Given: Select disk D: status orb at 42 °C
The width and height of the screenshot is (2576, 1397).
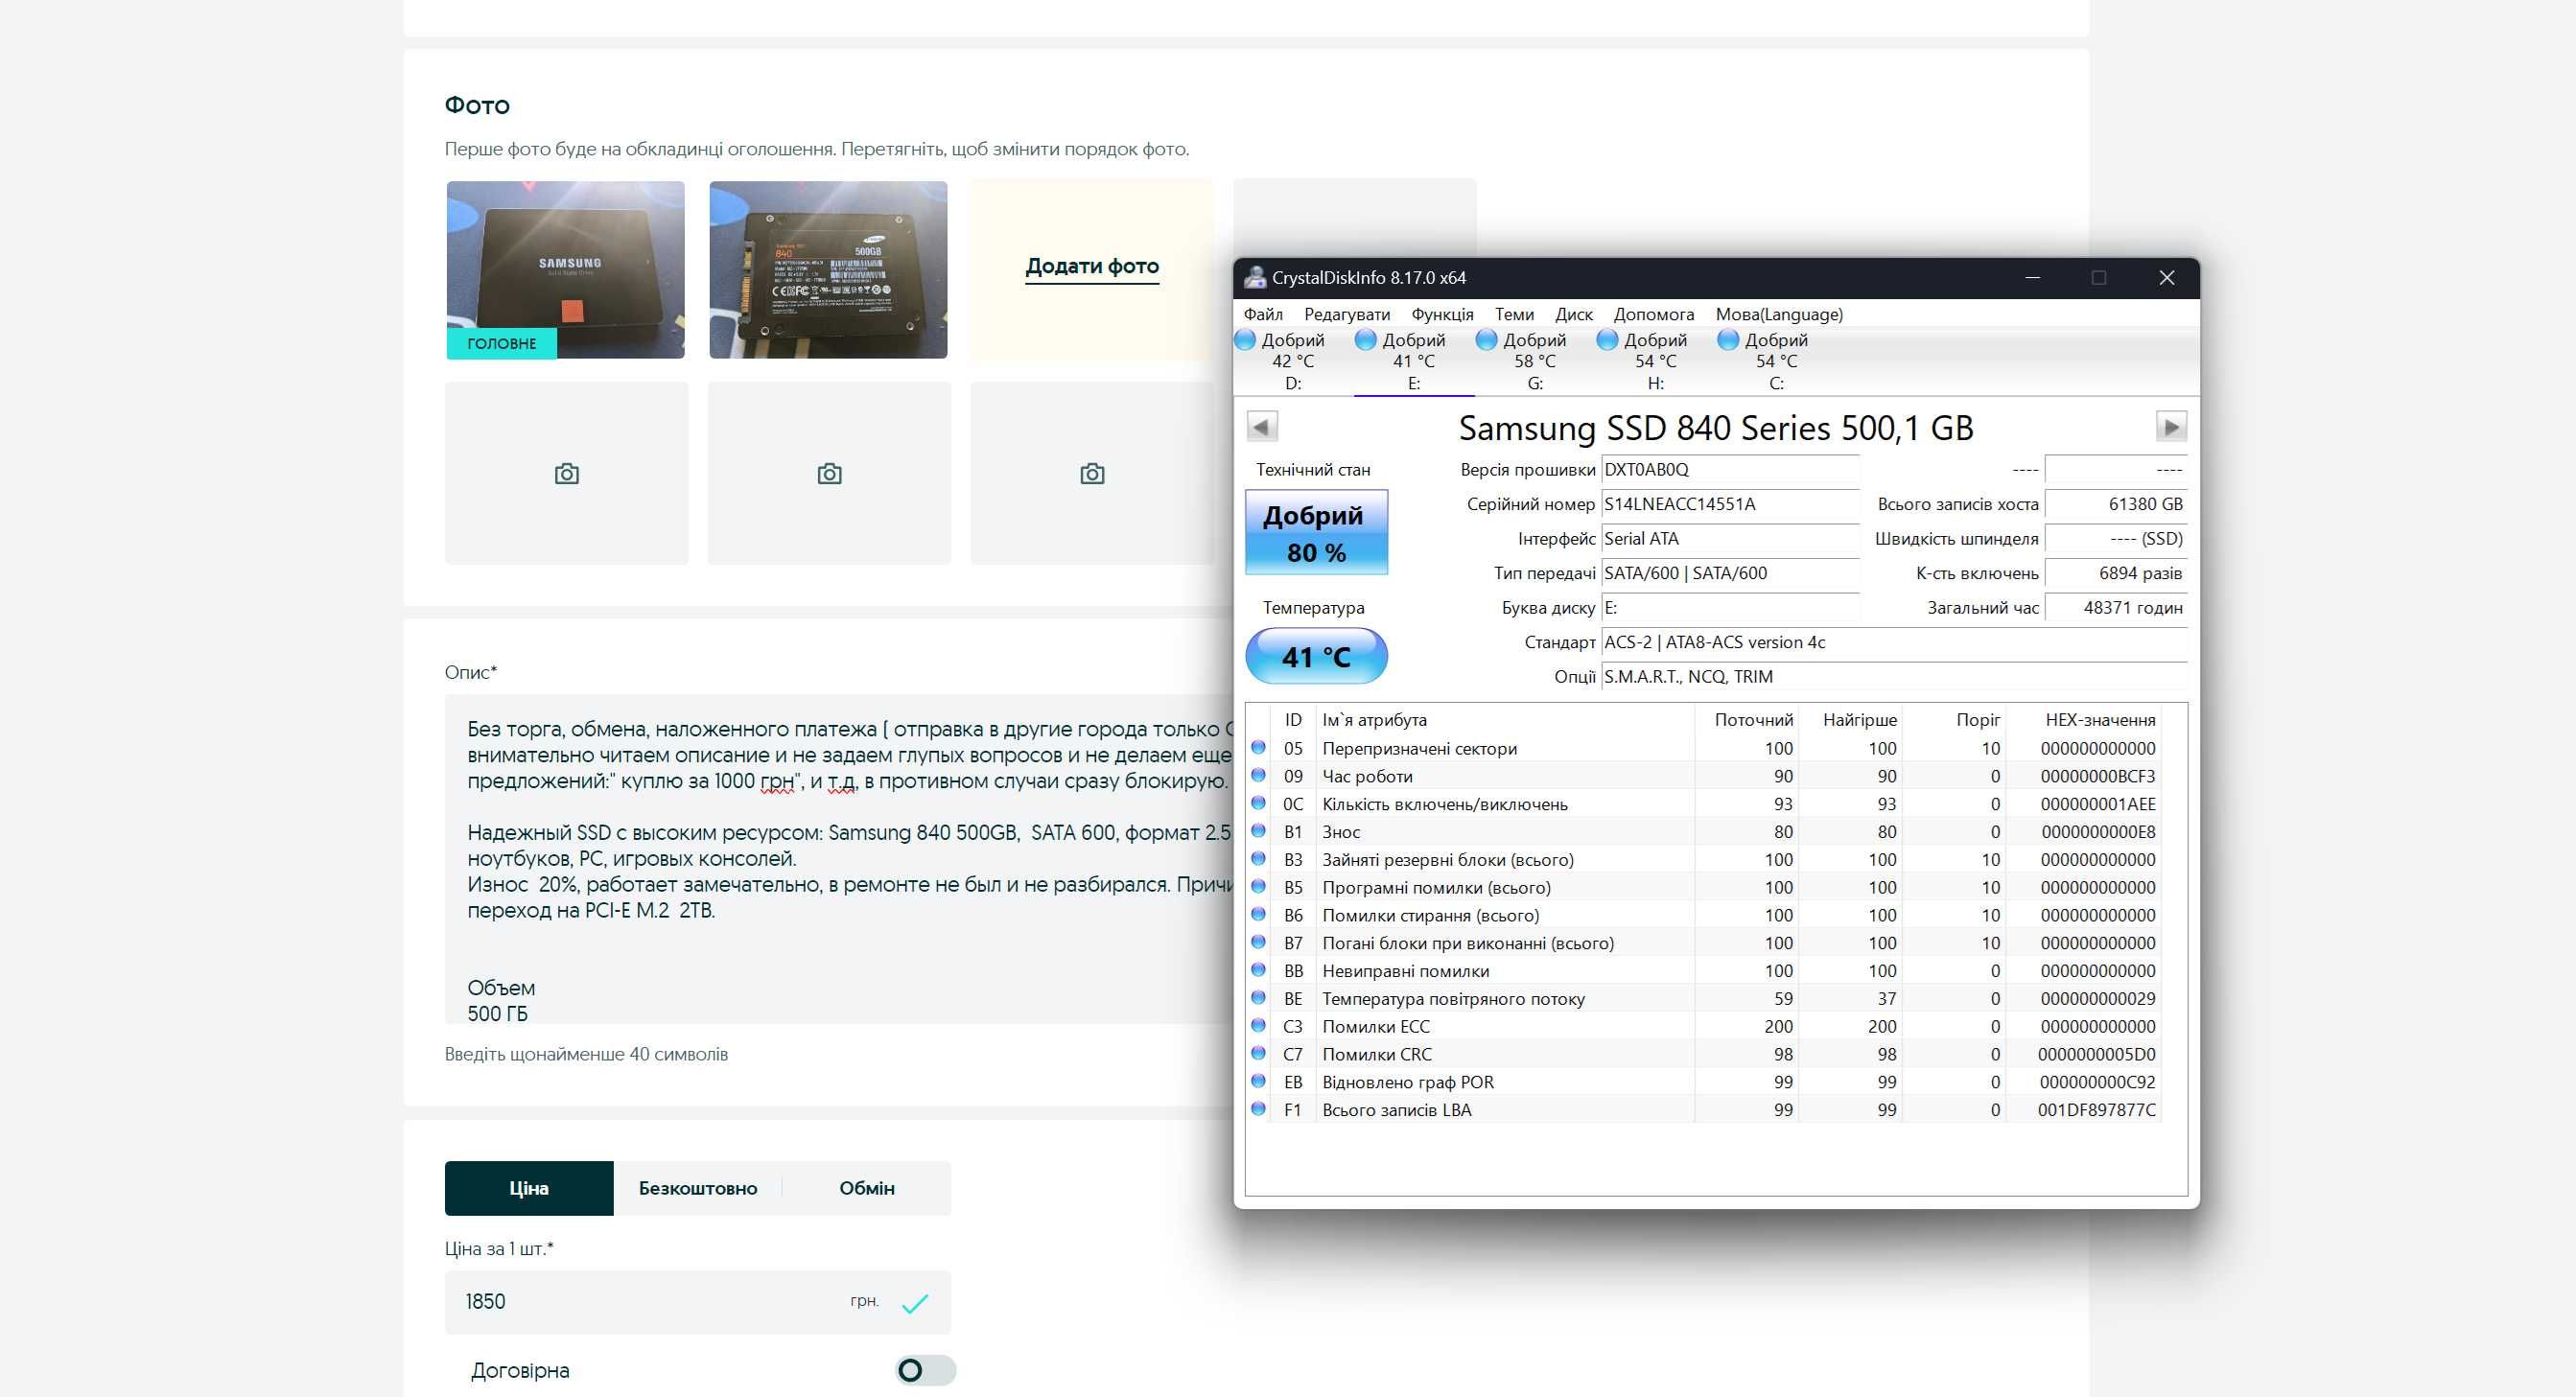Looking at the screenshot, I should (x=1246, y=340).
